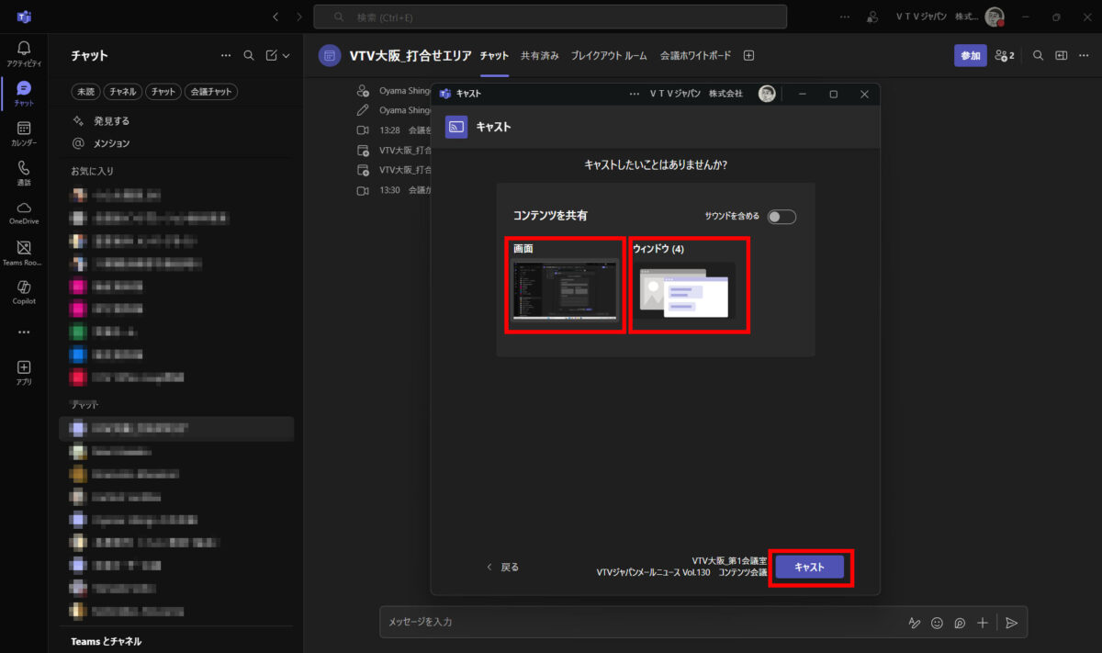The width and height of the screenshot is (1102, 653).
Task: Open the Calls section in sidebar
Action: click(x=24, y=173)
